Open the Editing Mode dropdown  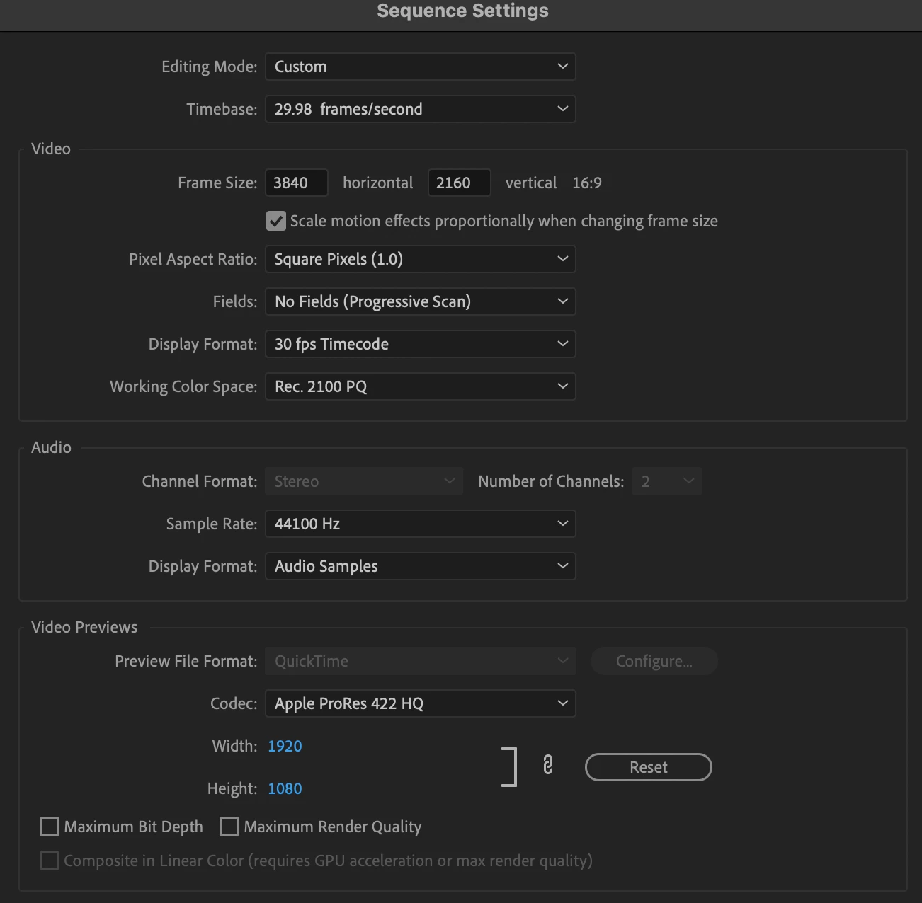tap(420, 67)
